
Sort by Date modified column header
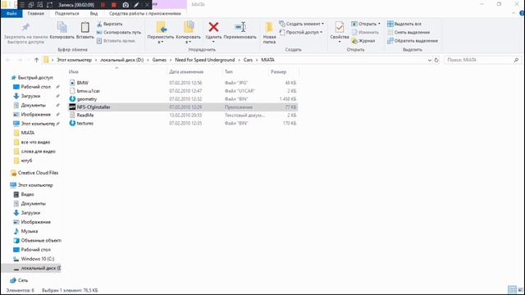coord(186,72)
